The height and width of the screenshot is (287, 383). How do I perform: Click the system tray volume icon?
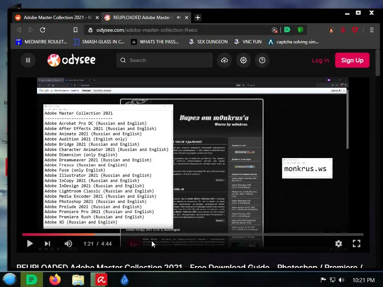(x=341, y=280)
